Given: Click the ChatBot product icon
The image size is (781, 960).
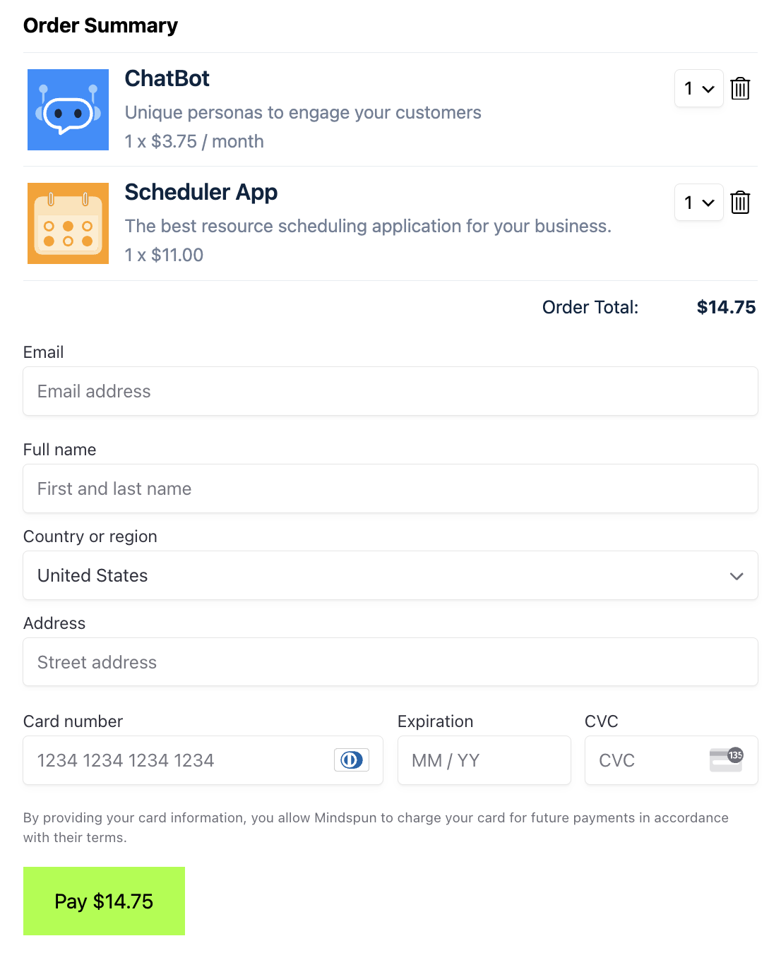Looking at the screenshot, I should tap(68, 109).
